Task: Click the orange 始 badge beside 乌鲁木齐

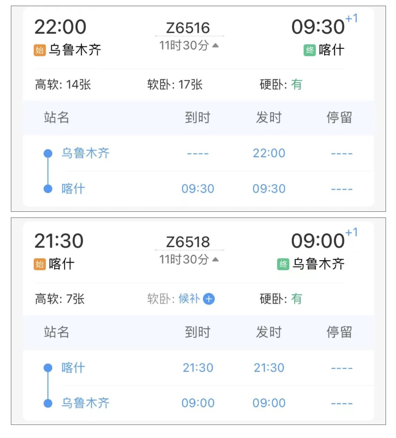Action: (x=40, y=50)
